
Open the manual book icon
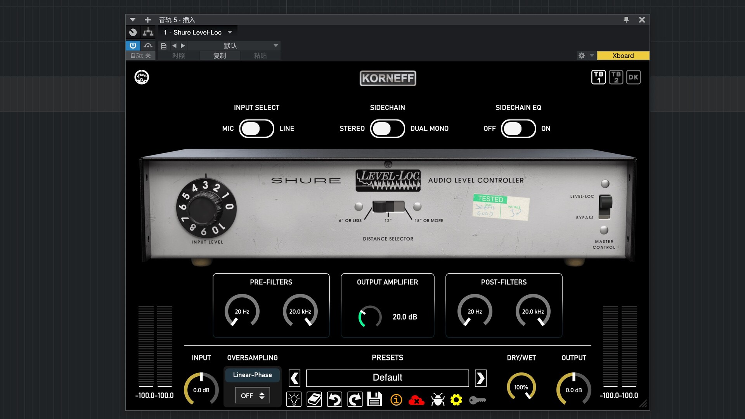tap(314, 399)
